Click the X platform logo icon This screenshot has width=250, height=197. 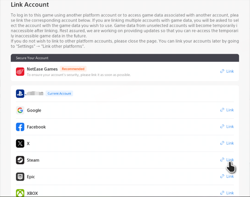coord(20,144)
